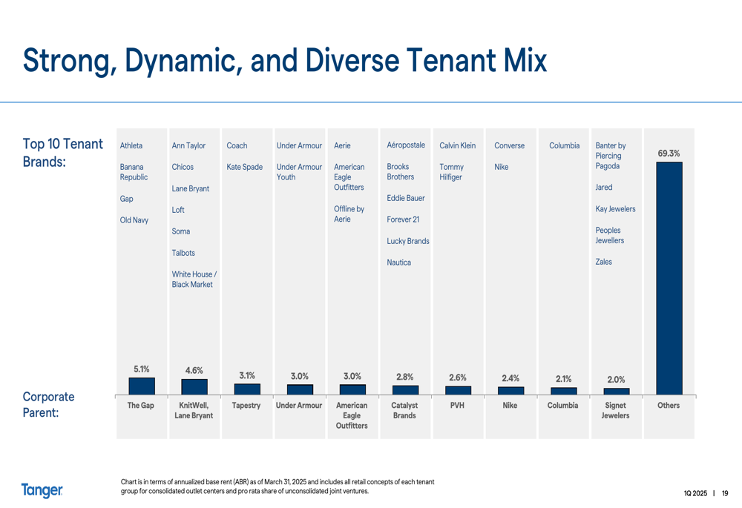Click the 'Top 10 Tenant Brands:' label

tap(62, 152)
